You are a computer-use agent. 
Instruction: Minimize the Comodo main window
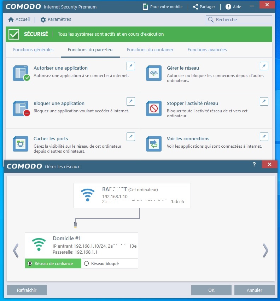(x=252, y=6)
